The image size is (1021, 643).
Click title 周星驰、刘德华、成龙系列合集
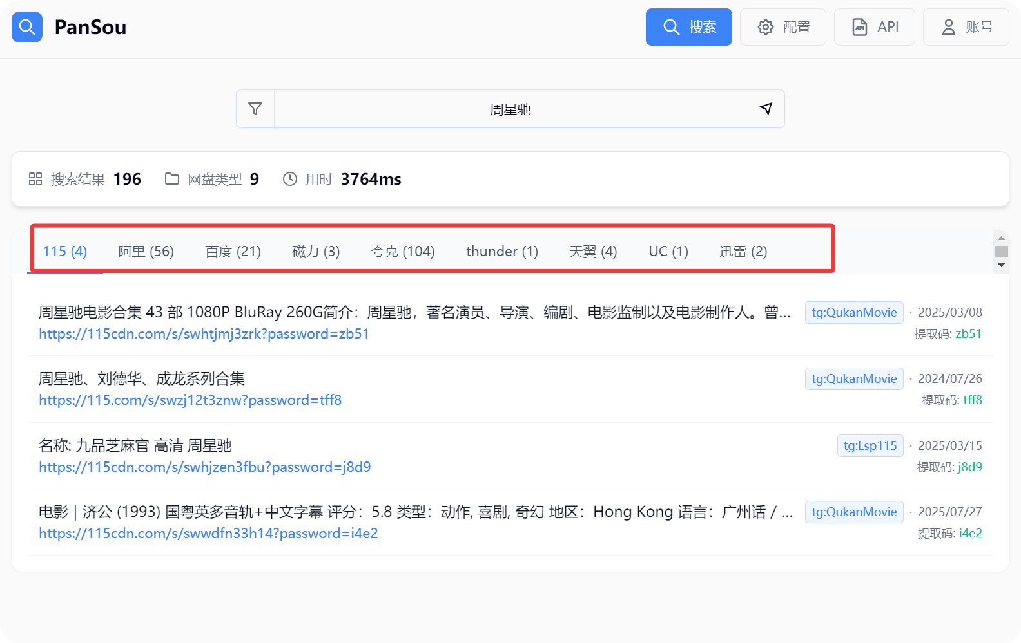pos(142,378)
